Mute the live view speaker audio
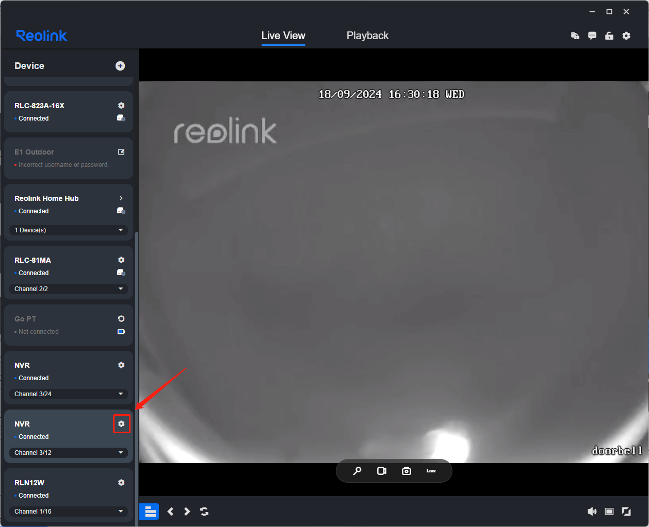This screenshot has width=649, height=527. [592, 512]
